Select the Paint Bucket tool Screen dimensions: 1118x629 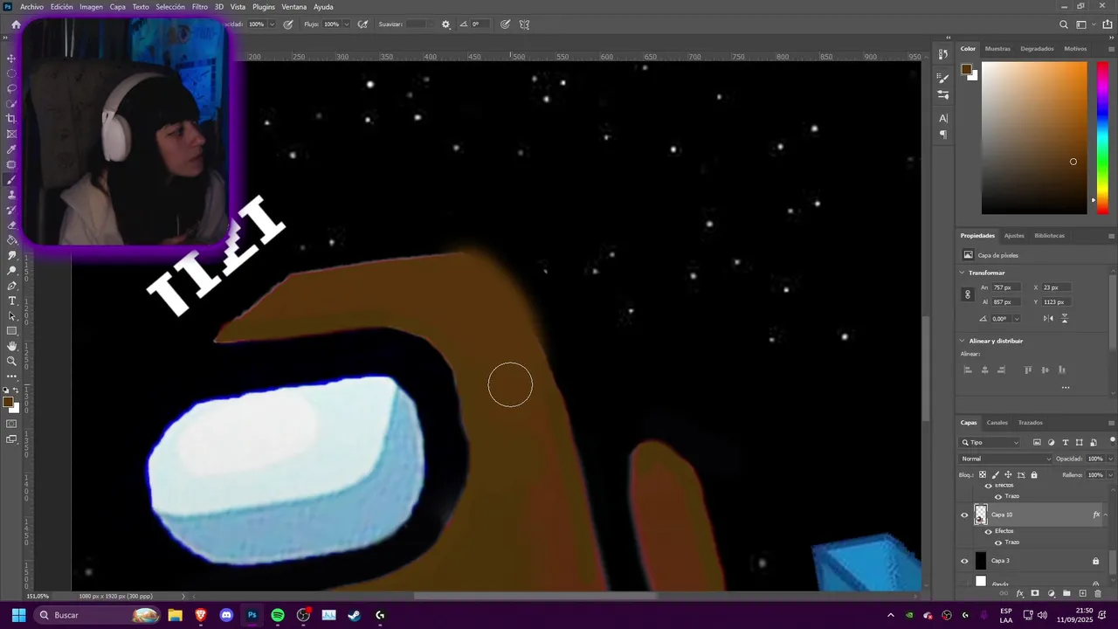[x=11, y=240]
